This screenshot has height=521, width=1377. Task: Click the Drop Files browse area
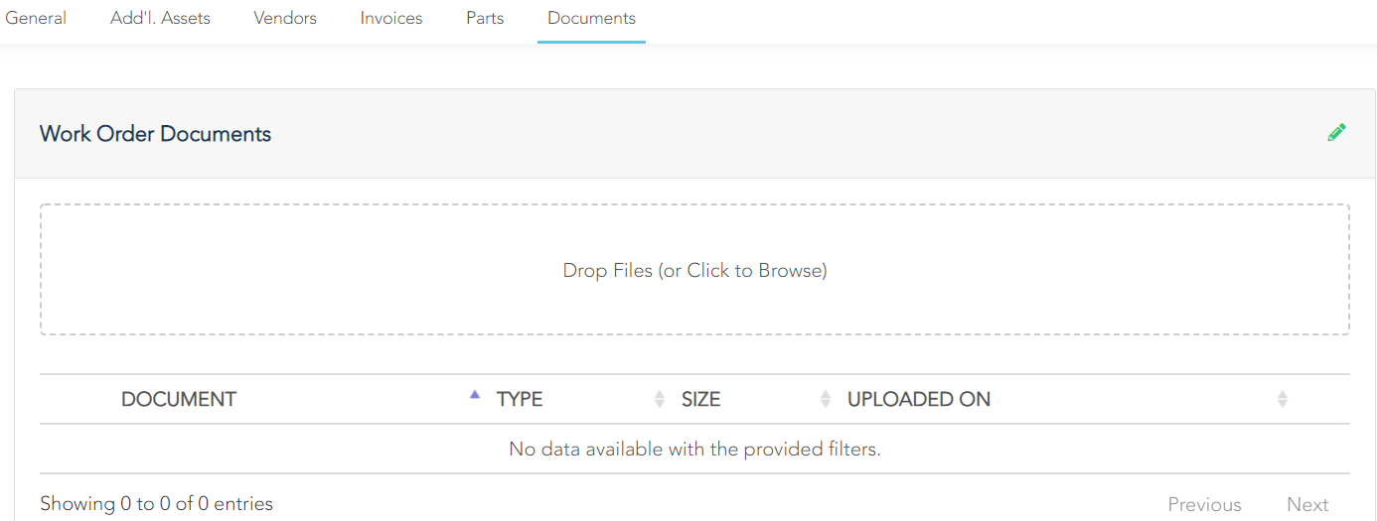click(694, 270)
